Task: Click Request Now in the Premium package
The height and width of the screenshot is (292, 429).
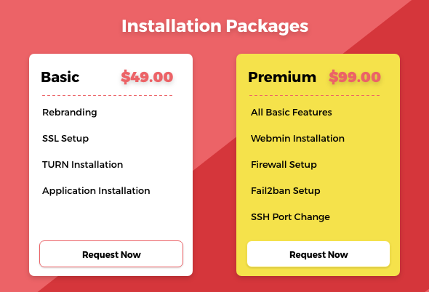Action: tap(318, 254)
